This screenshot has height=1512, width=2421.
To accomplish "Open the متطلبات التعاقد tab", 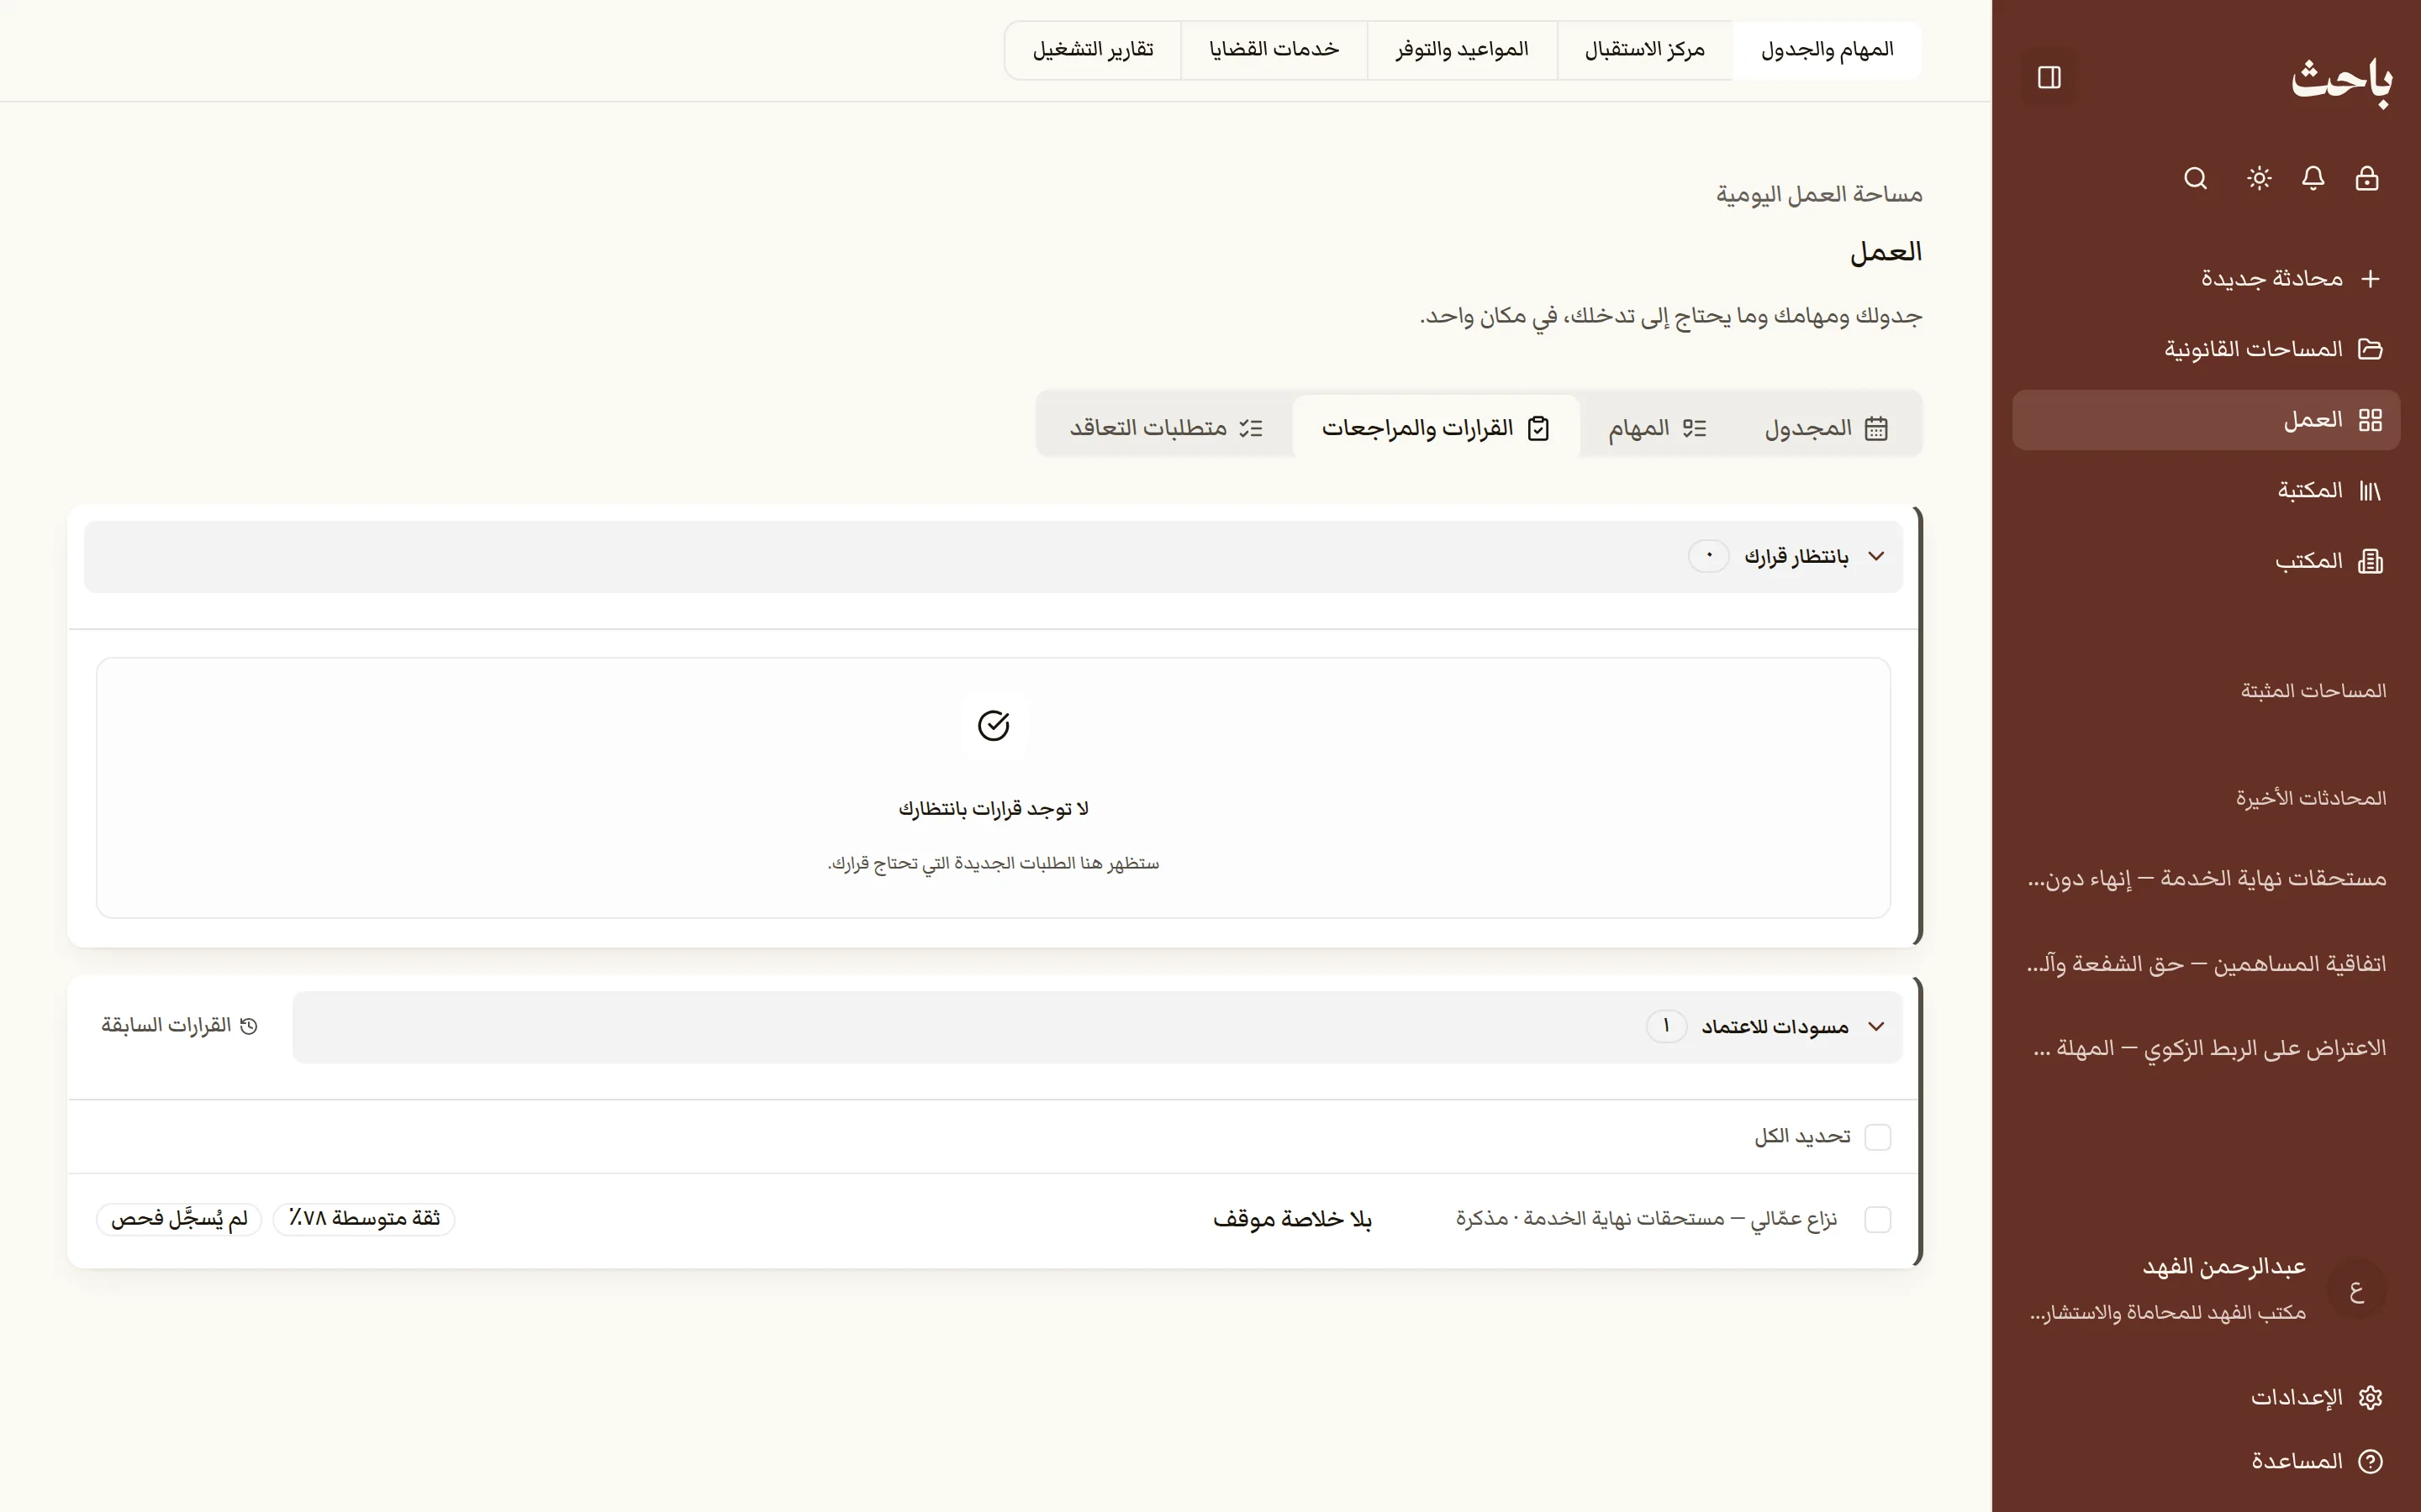I will click(x=1167, y=428).
